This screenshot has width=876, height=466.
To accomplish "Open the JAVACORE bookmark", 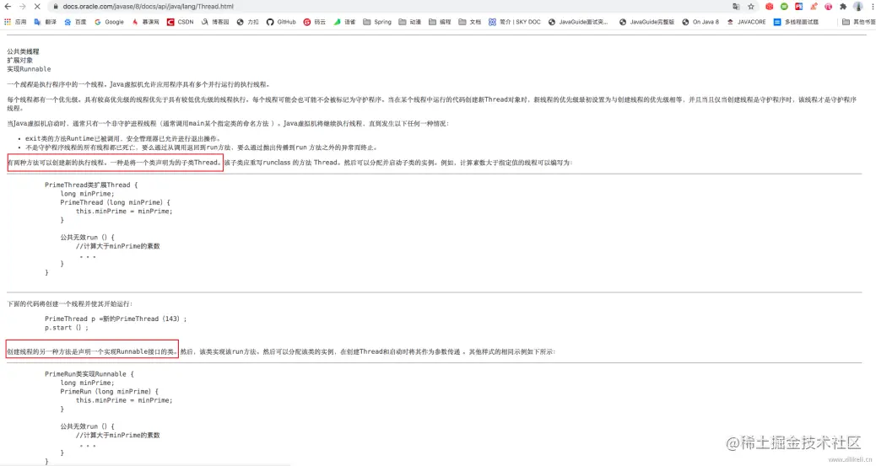I will [x=746, y=22].
